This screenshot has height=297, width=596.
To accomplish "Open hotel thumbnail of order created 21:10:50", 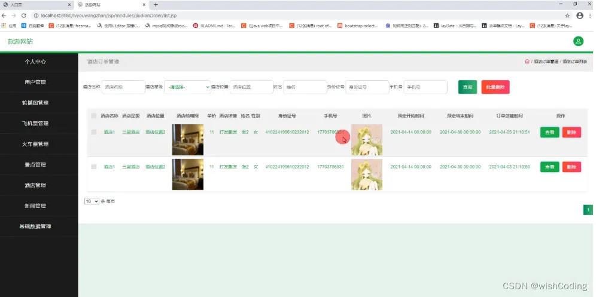I will click(188, 174).
